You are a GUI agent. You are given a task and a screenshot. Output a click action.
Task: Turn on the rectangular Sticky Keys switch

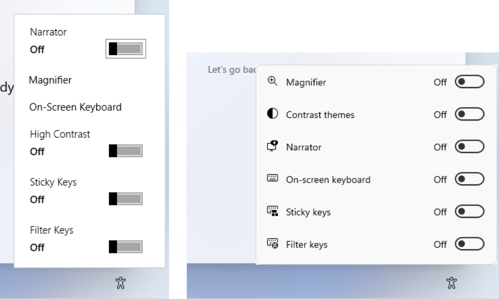coord(126,199)
